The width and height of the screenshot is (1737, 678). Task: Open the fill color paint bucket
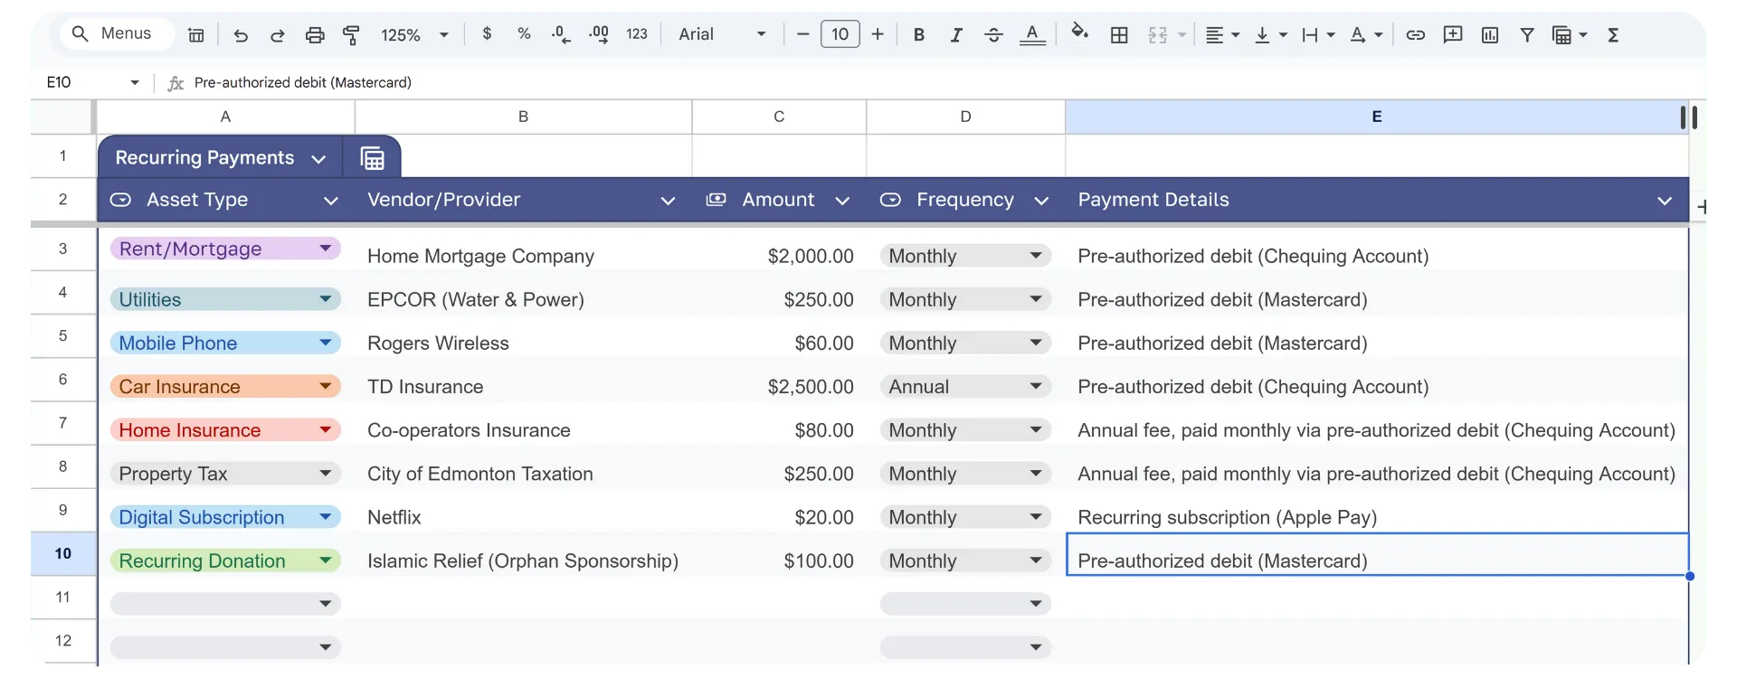tap(1079, 33)
